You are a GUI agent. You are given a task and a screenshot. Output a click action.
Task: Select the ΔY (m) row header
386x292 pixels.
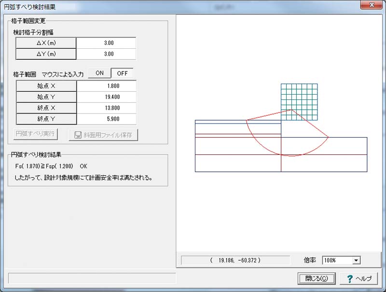[x=46, y=54]
